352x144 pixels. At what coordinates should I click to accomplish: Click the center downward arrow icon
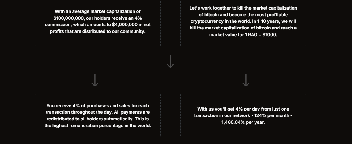coord(170,61)
